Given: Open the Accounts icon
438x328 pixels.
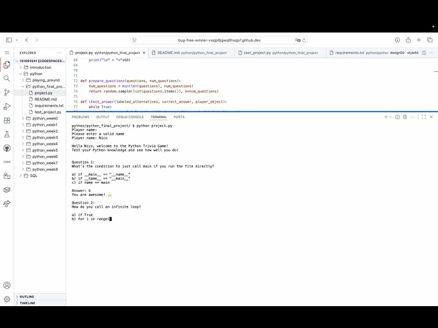Looking at the screenshot, I should [7, 286].
